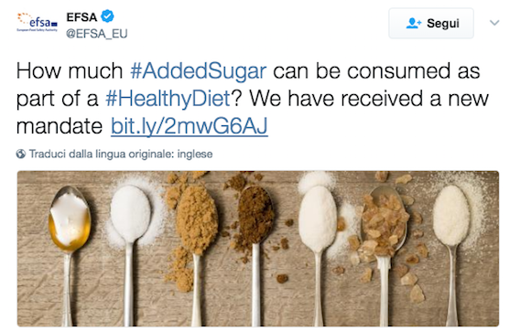Open the #HealthyDiet hashtag
This screenshot has width=531, height=331.
[x=168, y=99]
